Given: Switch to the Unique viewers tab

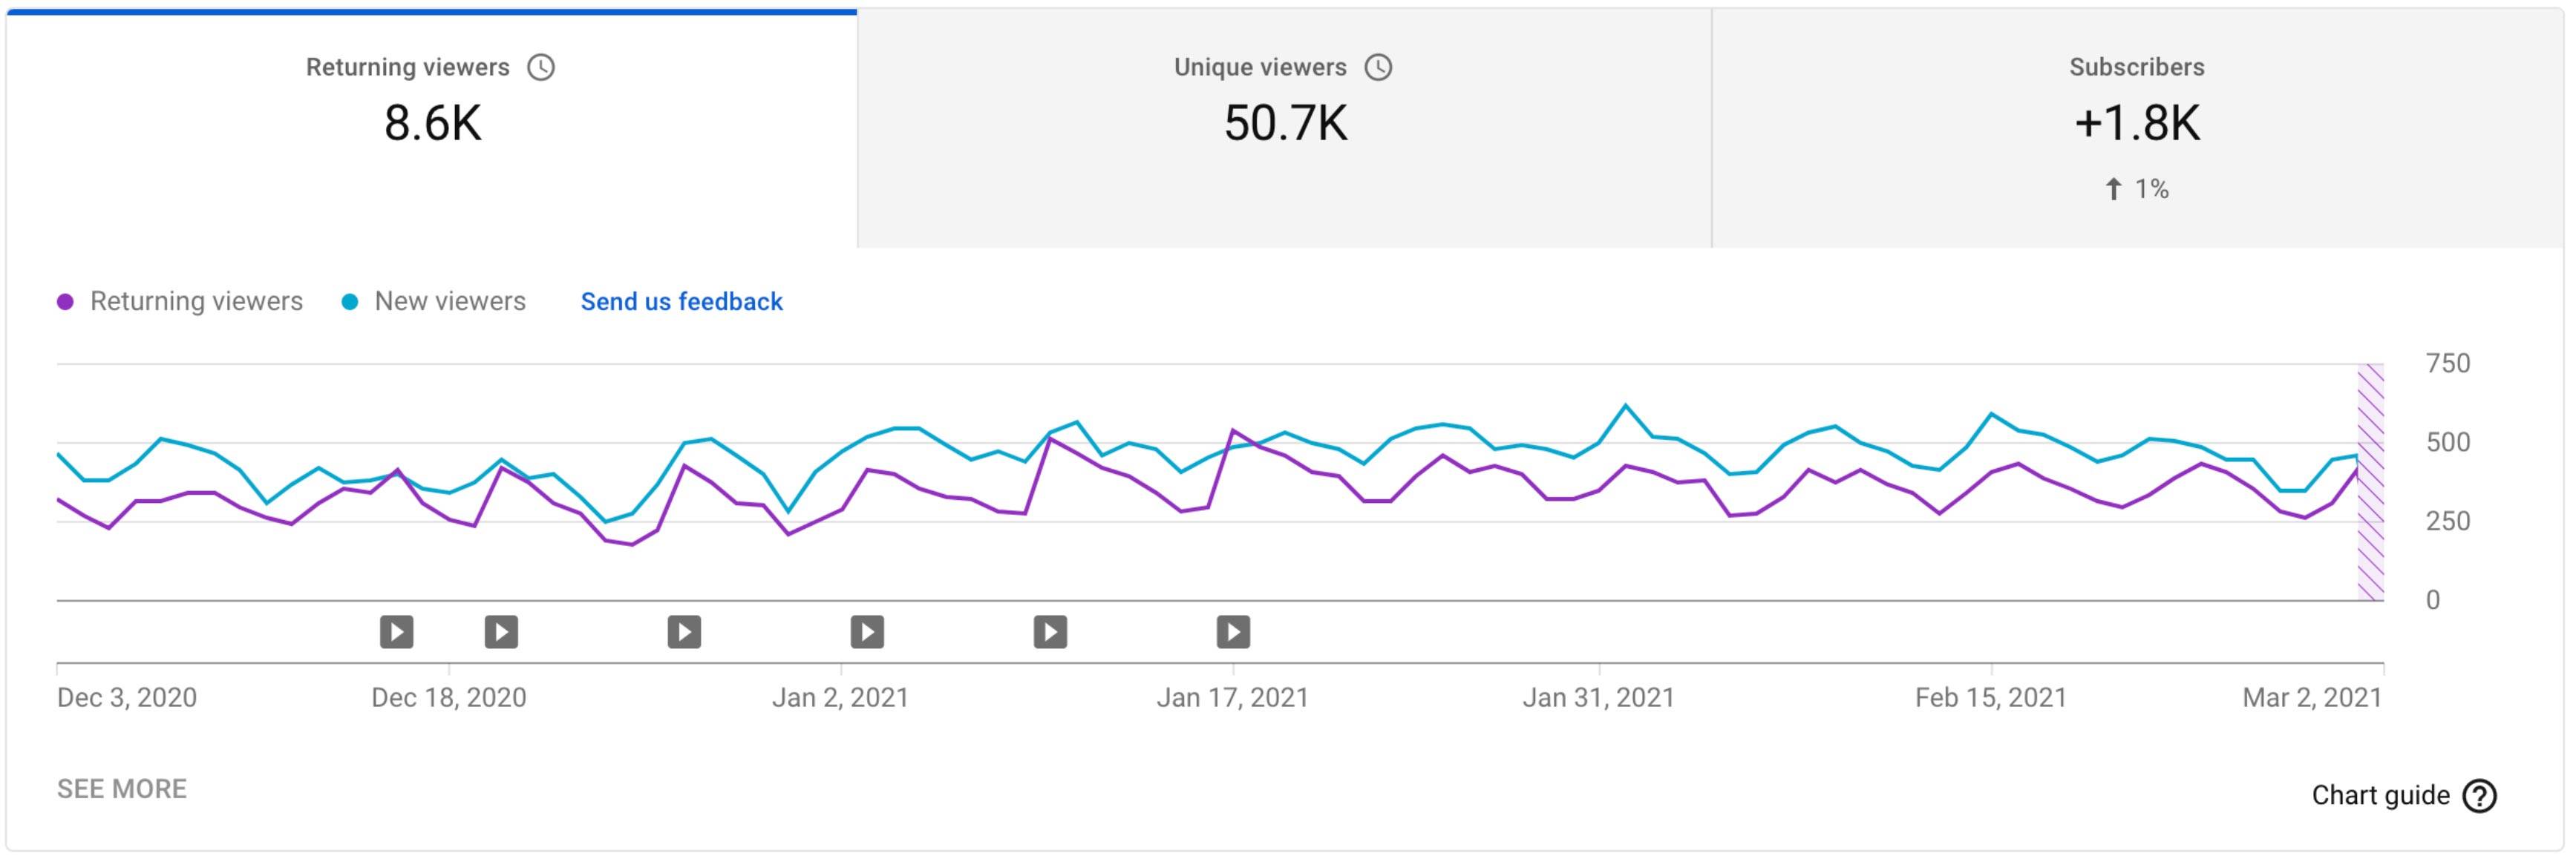Looking at the screenshot, I should point(1284,125).
